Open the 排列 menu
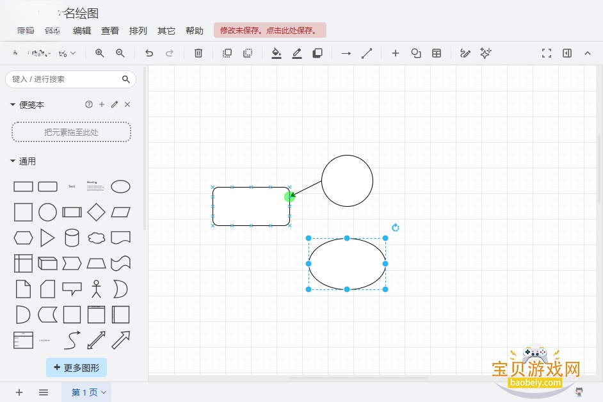 138,31
